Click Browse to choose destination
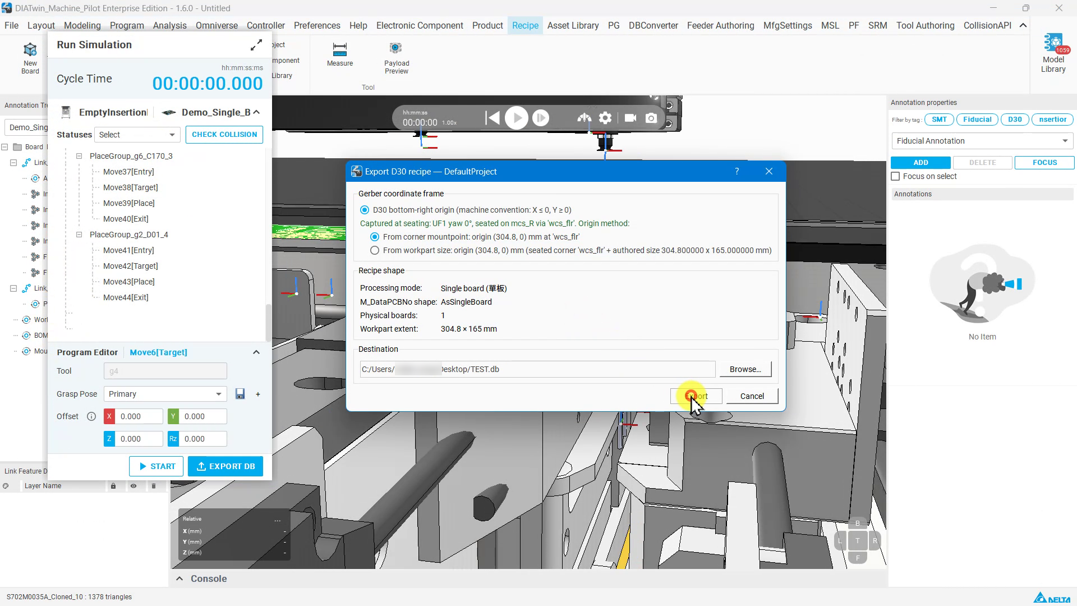Image resolution: width=1077 pixels, height=606 pixels. click(x=745, y=369)
